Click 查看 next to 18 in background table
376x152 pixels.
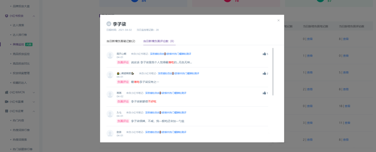pyautogui.click(x=347, y=106)
